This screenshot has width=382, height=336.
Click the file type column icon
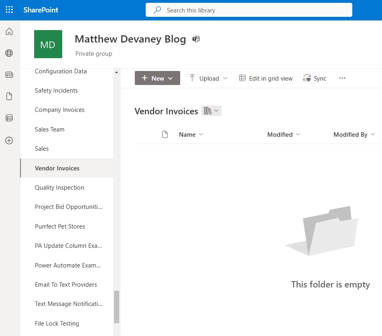(x=165, y=134)
